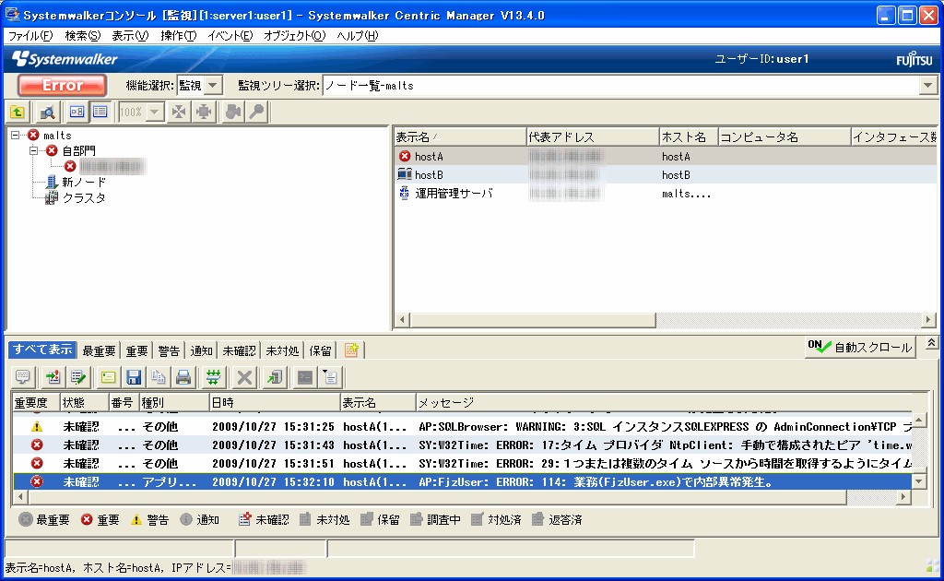The image size is (944, 581).
Task: Select クラスタ in the tree
Action: tap(84, 198)
